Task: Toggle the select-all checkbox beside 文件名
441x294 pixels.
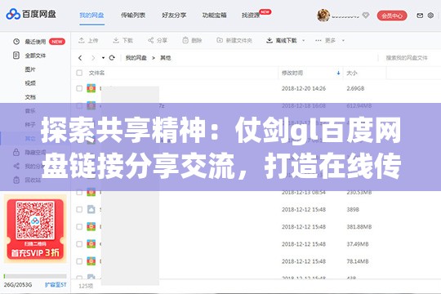Action: click(x=79, y=73)
